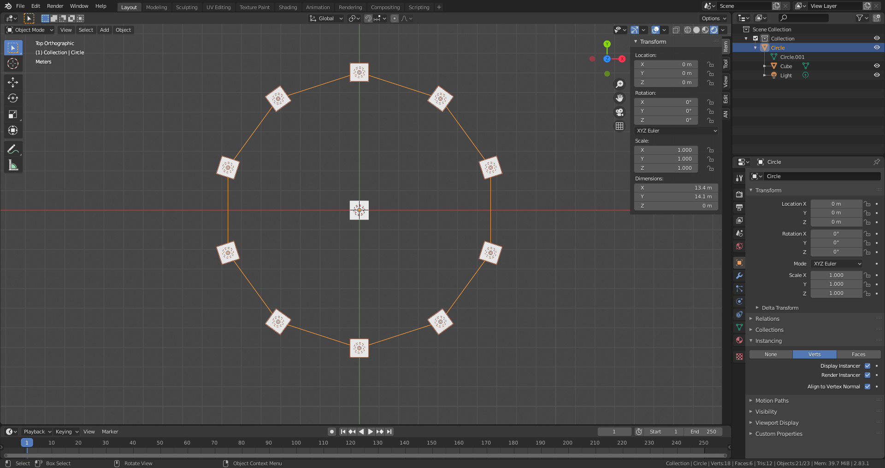Expand the Collections panel

769,330
